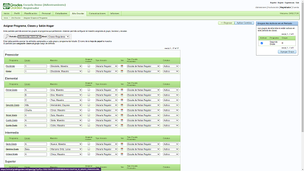Open Asignar Clases icon for Cuarto Grado

[89, 120]
